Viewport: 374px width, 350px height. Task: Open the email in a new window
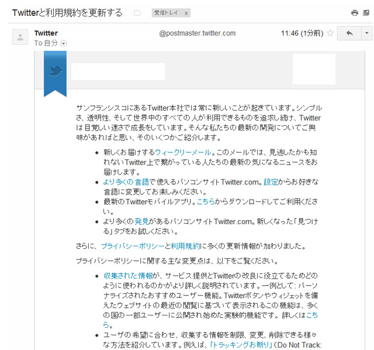366,13
